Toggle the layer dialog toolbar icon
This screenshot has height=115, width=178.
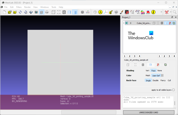(x=41, y=12)
